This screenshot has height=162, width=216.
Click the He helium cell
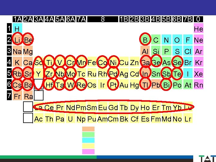click(x=199, y=28)
